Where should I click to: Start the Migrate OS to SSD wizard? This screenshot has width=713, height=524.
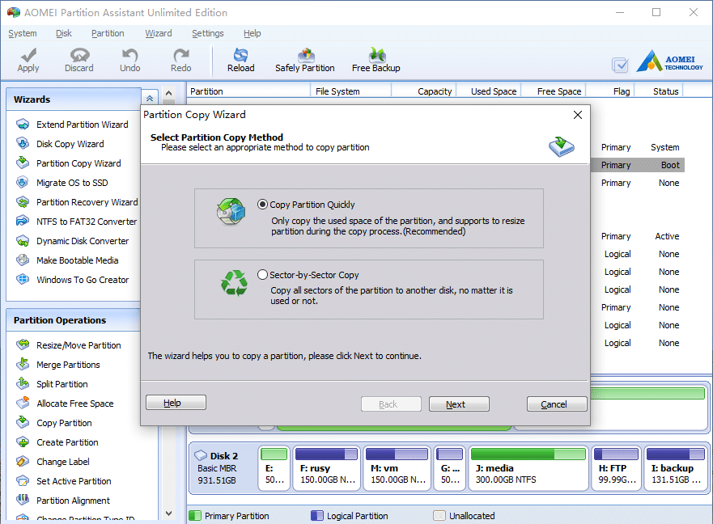[72, 183]
